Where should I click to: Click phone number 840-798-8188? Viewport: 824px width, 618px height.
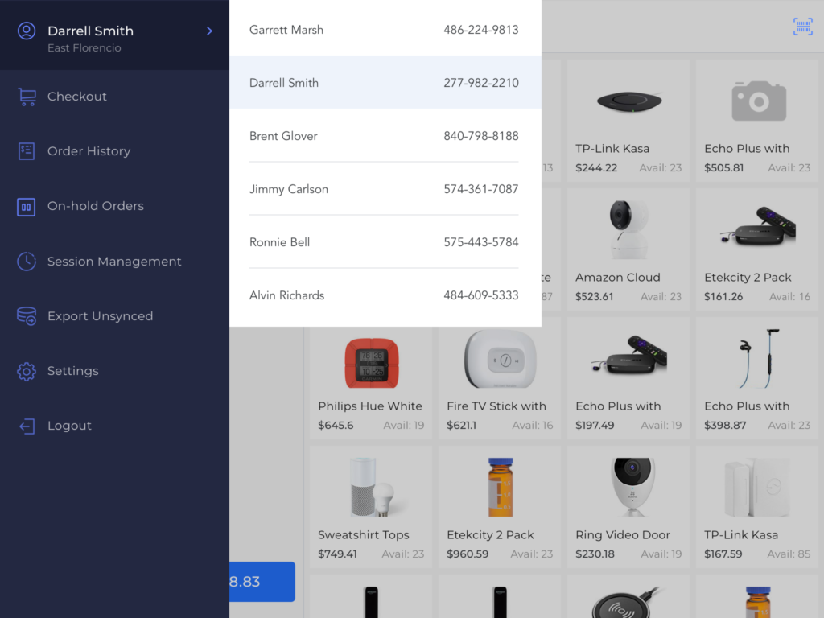(x=481, y=135)
